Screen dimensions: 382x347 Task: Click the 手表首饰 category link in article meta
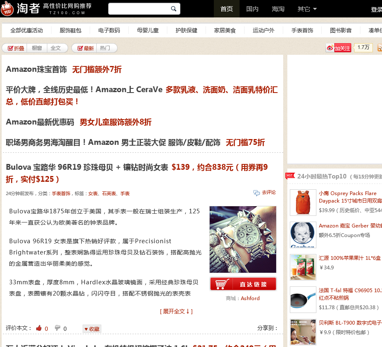pyautogui.click(x=61, y=193)
